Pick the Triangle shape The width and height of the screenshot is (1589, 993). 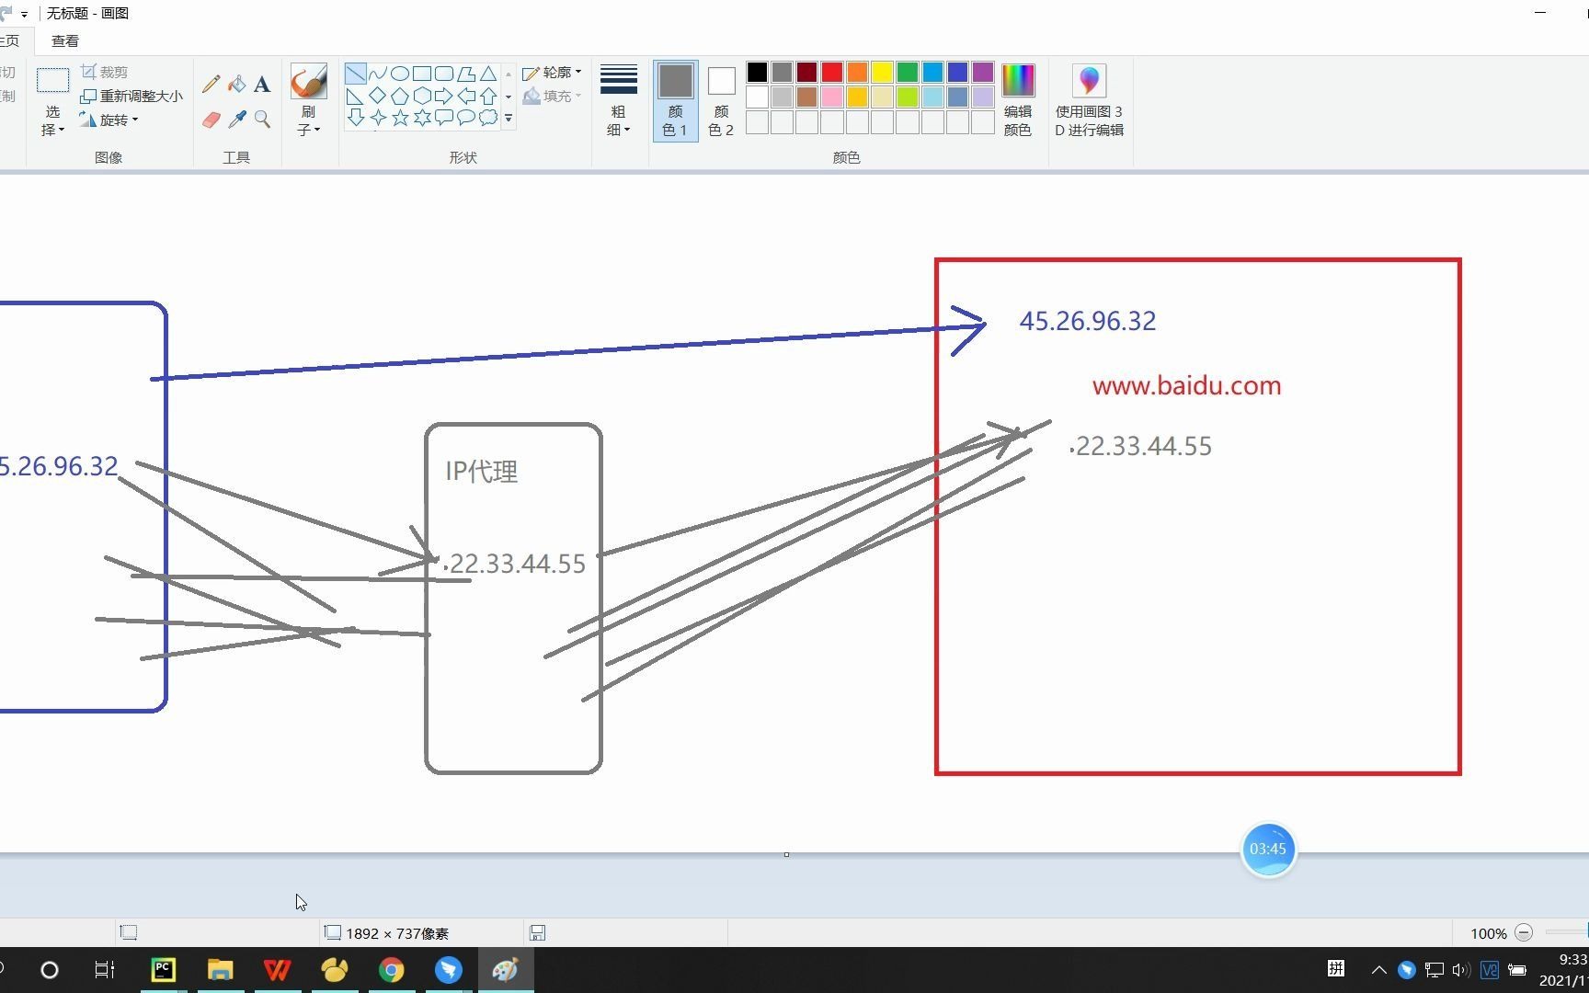[x=488, y=74]
